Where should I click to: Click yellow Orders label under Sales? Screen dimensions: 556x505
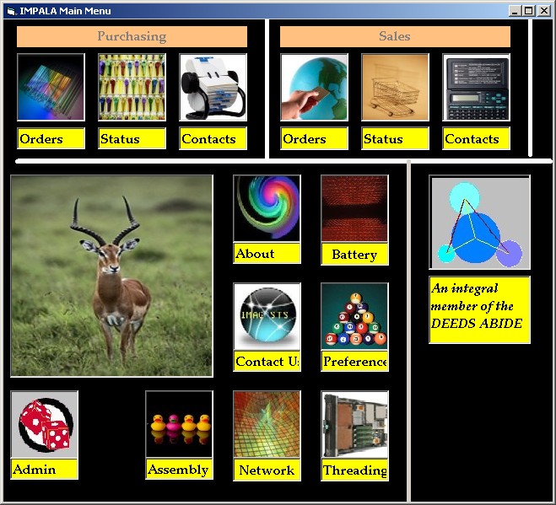click(314, 138)
